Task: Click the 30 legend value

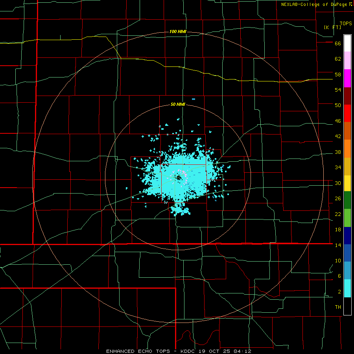Action: click(338, 183)
